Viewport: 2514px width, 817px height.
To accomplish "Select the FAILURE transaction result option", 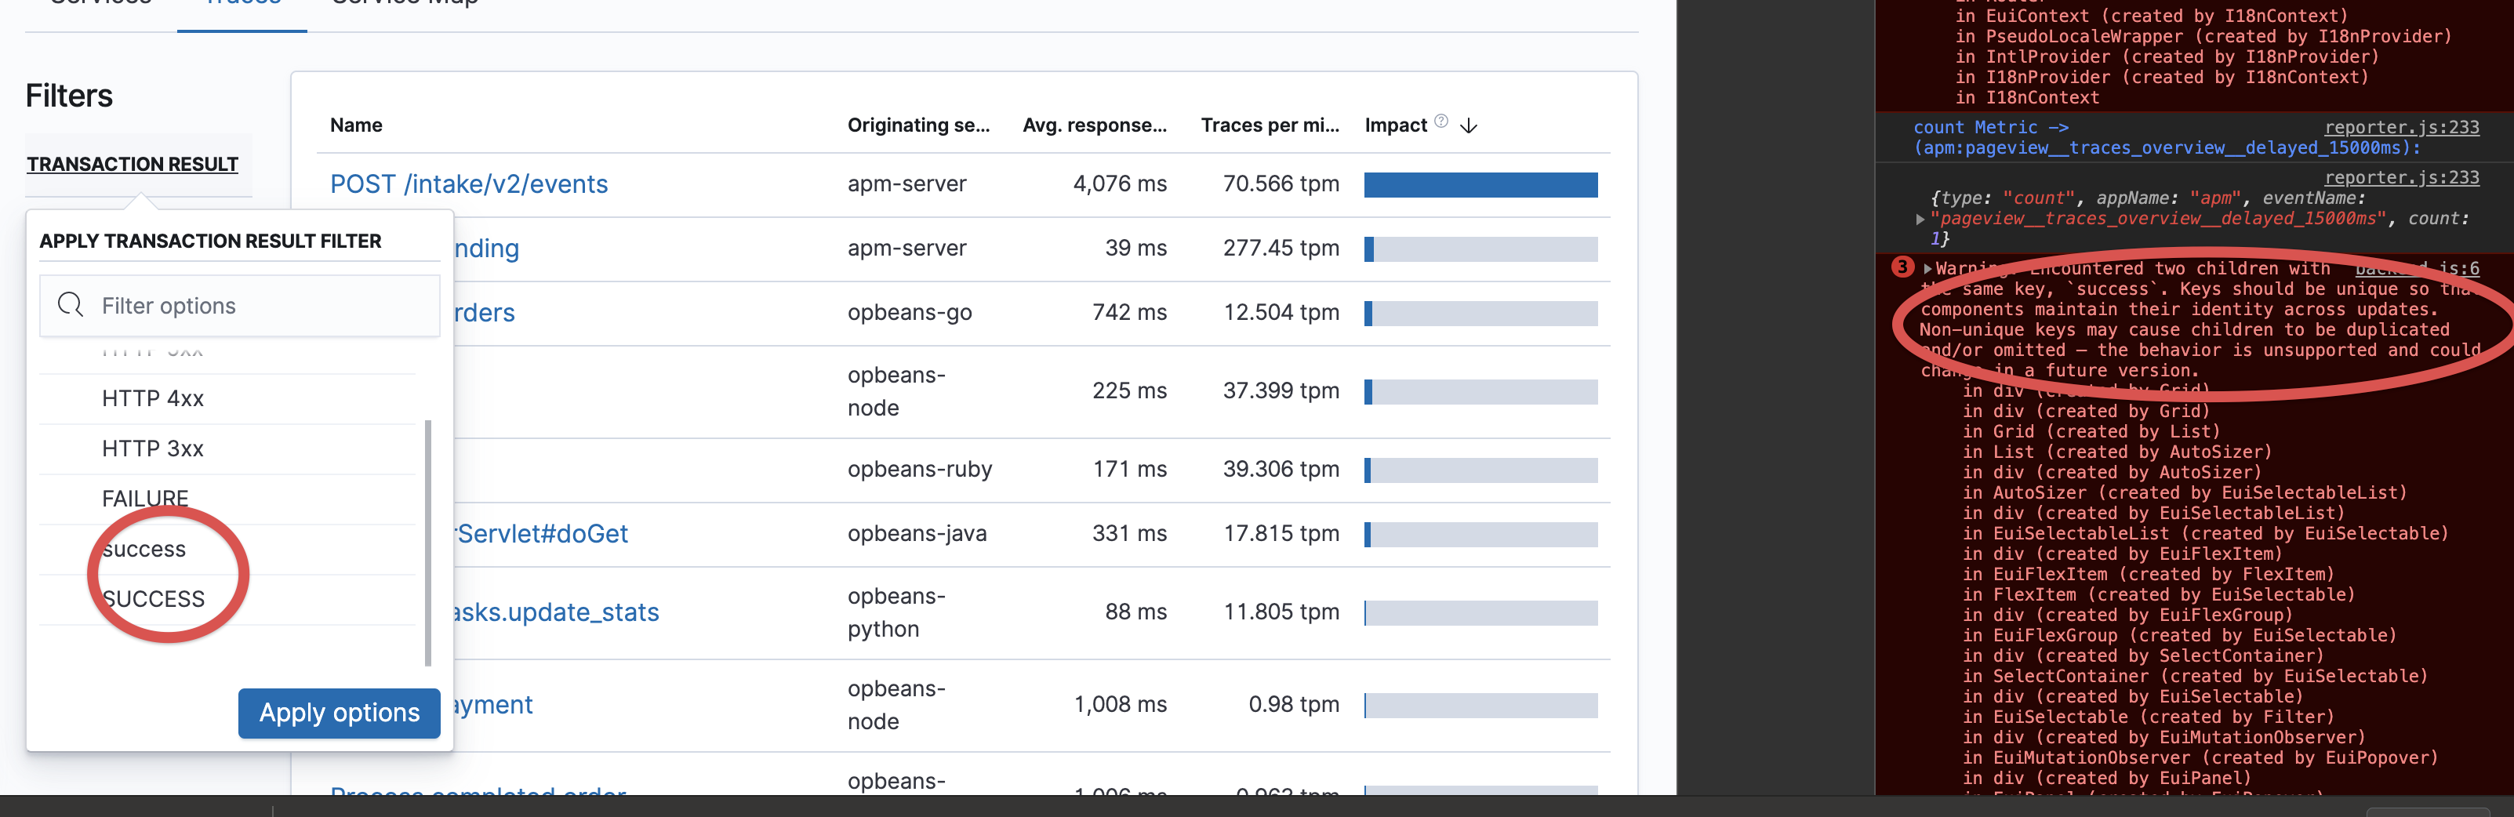I will coord(144,498).
